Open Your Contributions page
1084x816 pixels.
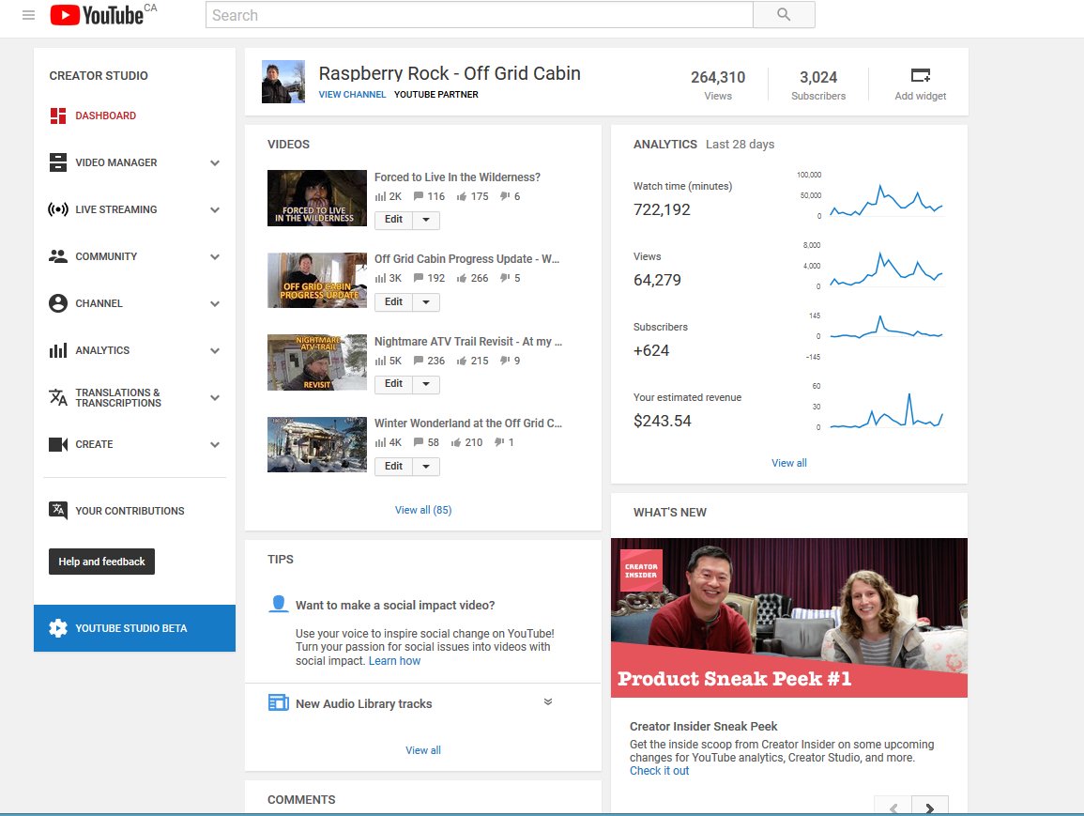(130, 511)
